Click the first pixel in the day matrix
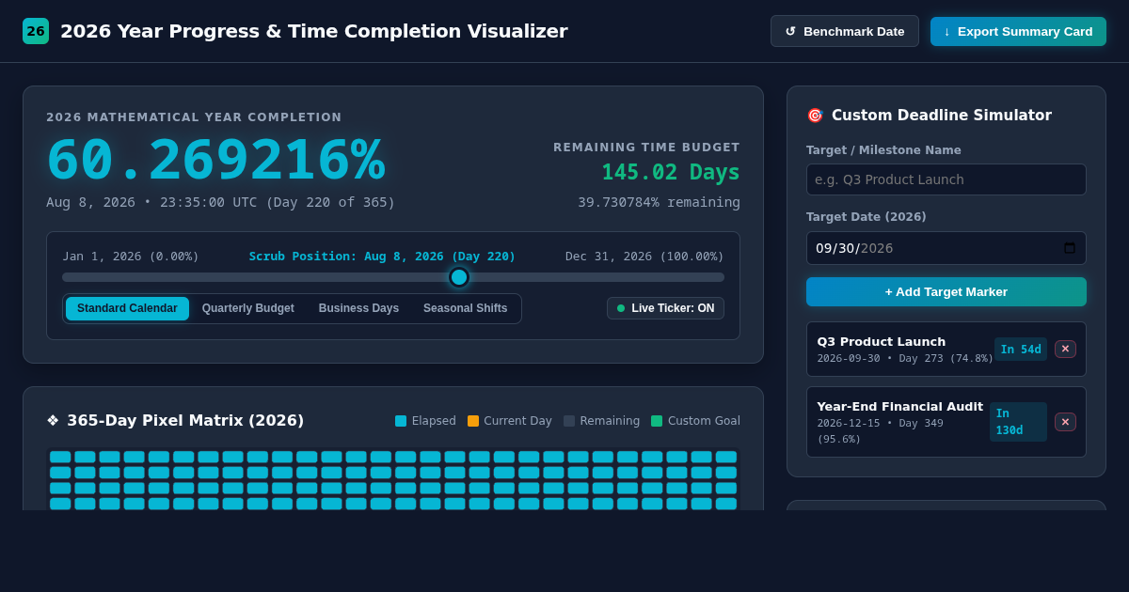 tap(60, 457)
